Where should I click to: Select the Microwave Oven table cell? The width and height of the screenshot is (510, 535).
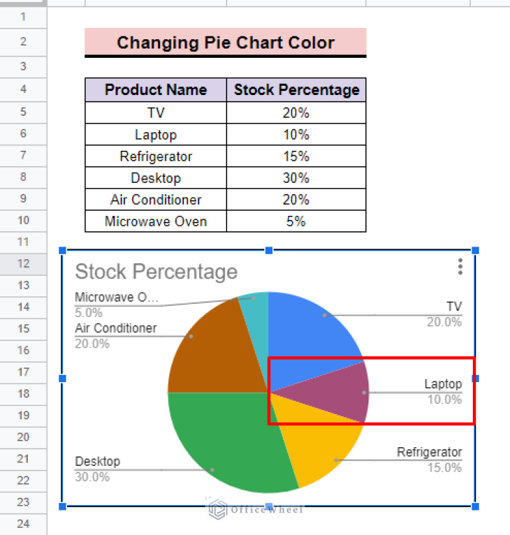(155, 221)
